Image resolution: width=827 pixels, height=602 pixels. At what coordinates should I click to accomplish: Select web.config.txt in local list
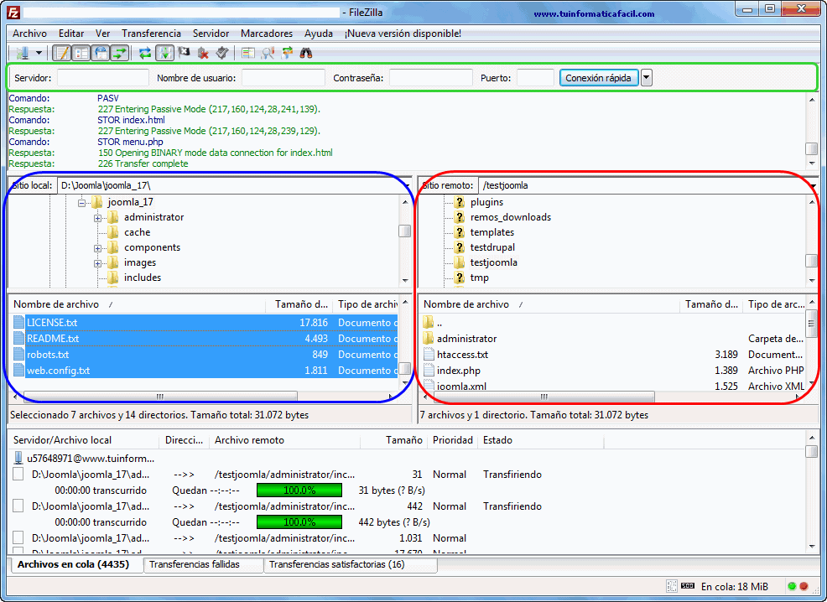click(x=205, y=370)
